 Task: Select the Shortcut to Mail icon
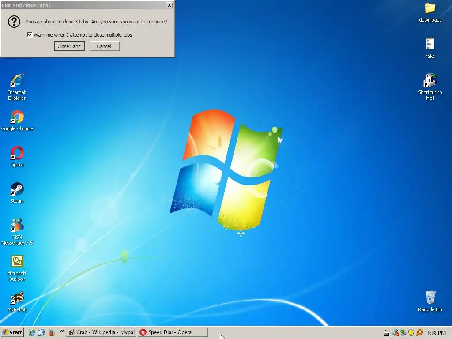430,87
